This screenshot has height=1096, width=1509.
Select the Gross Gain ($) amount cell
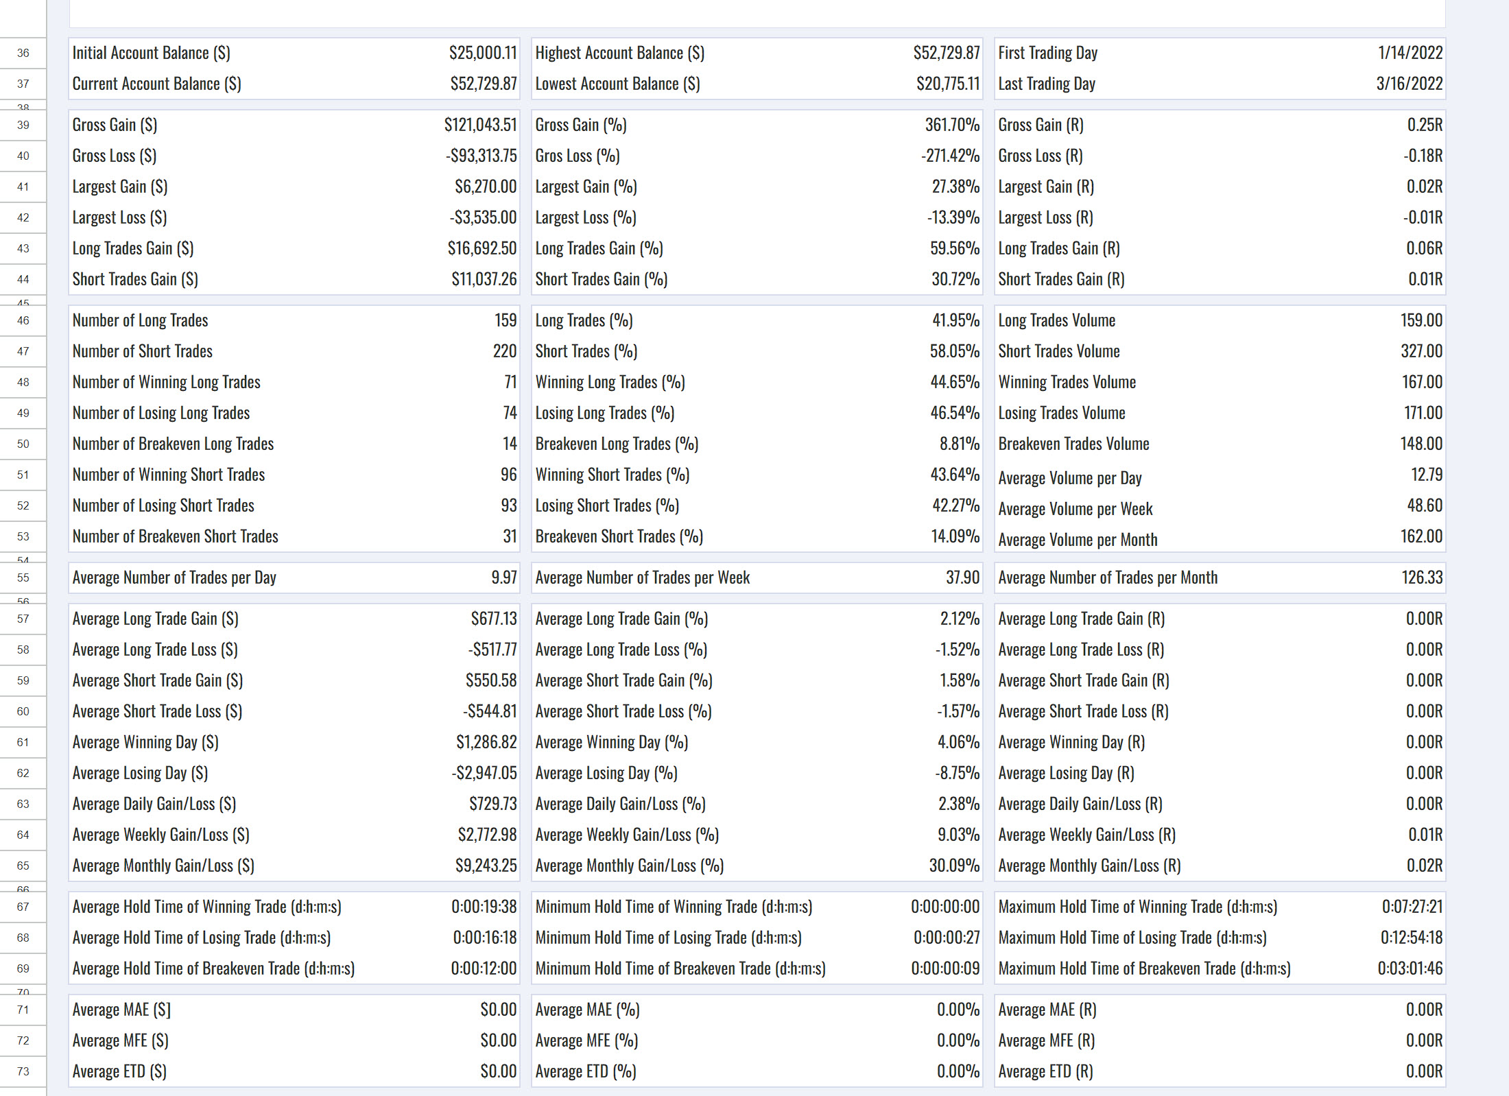tap(480, 125)
